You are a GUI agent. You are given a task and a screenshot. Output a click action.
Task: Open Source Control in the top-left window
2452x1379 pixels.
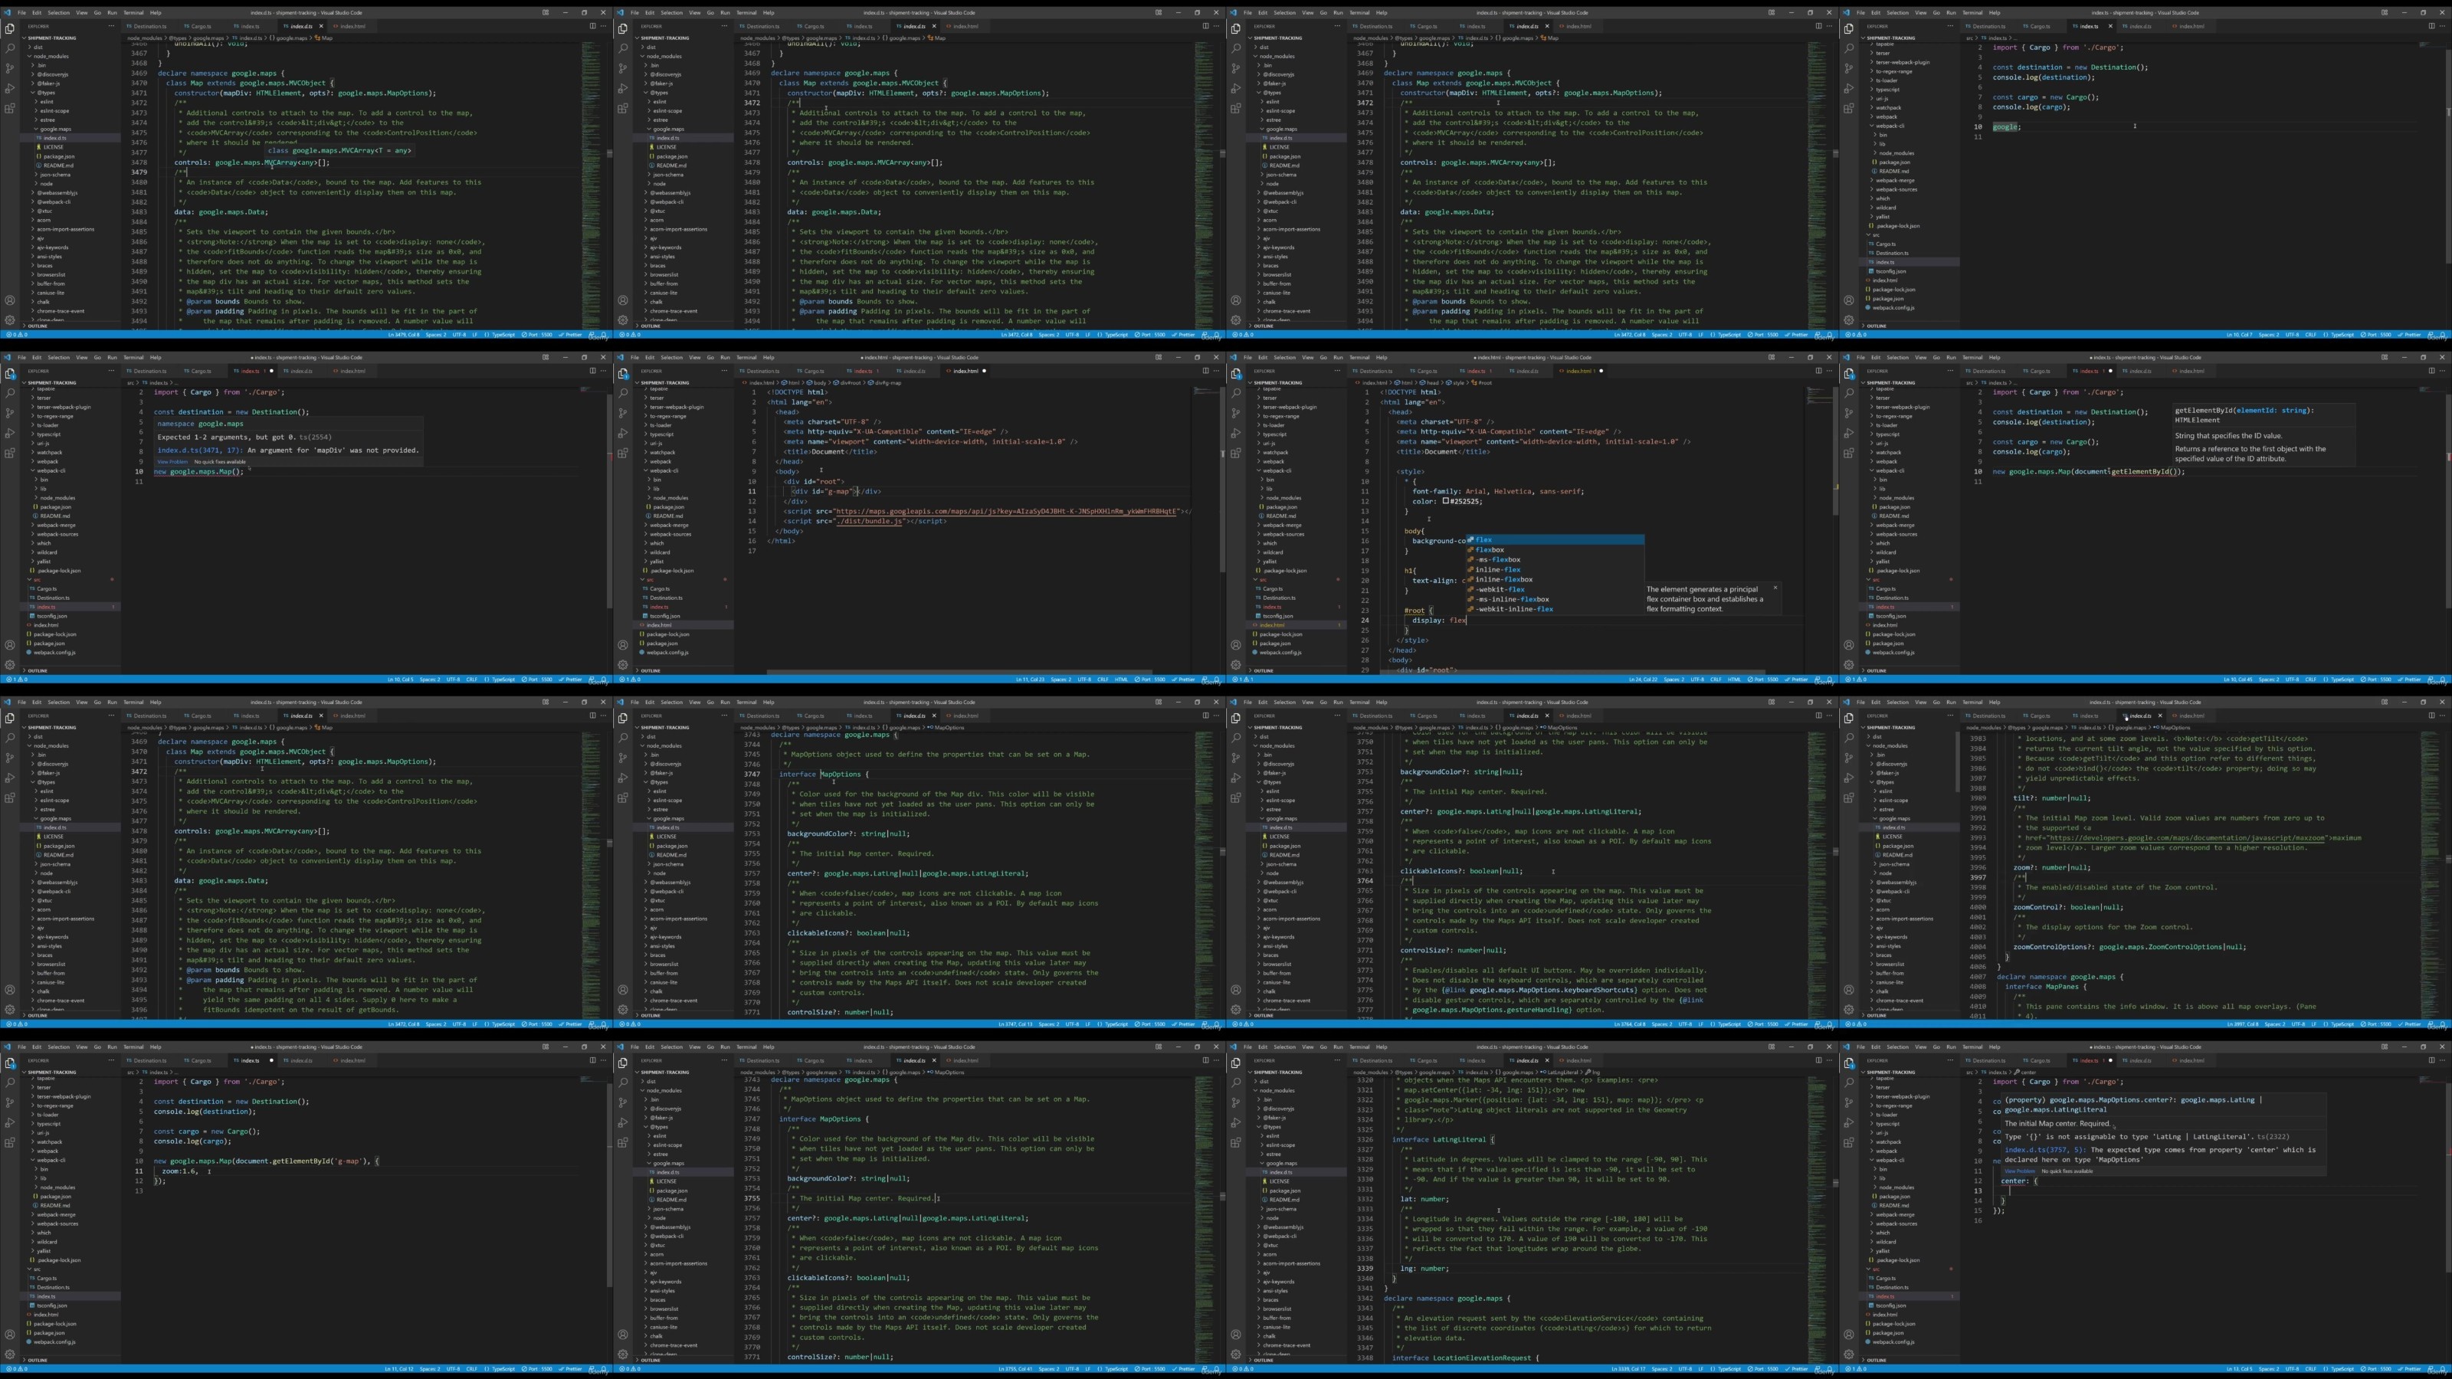[x=9, y=67]
